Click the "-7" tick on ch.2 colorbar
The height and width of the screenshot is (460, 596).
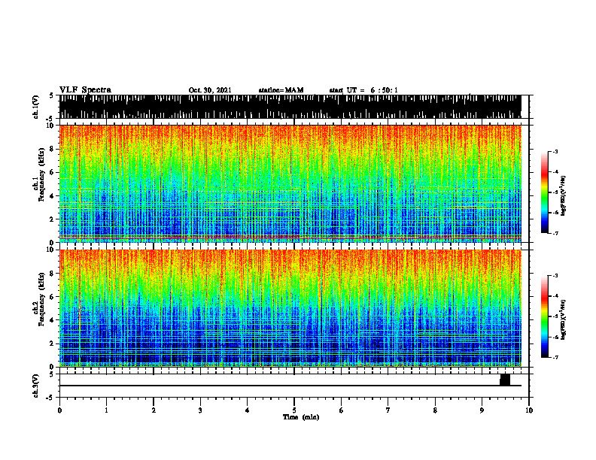point(555,357)
